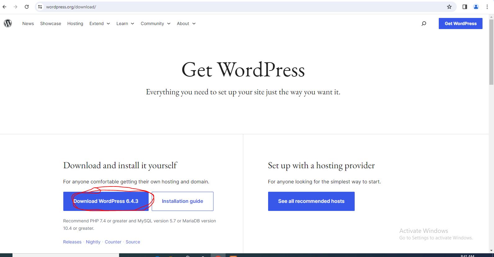Open the browser side panel icon
The image size is (494, 257).
tap(465, 7)
